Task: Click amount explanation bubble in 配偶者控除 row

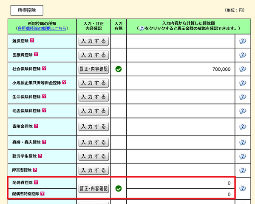Action: pyautogui.click(x=243, y=188)
